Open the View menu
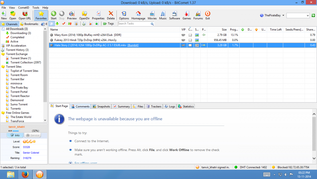317x179 pixels. pos(12,8)
